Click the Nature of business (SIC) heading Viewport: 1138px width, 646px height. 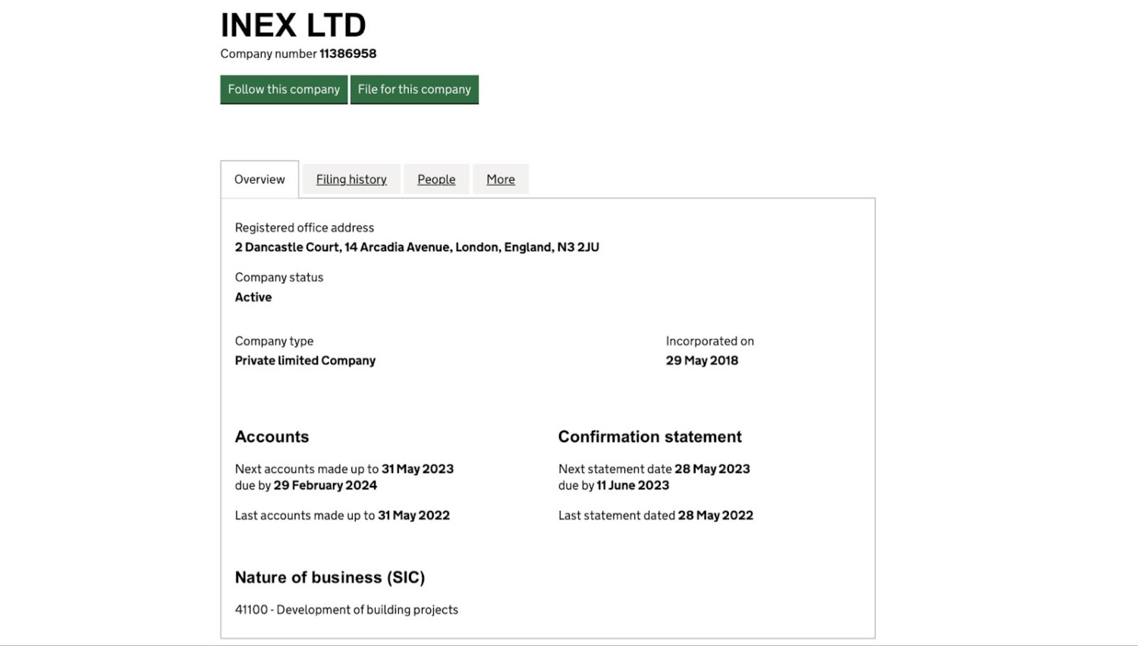click(330, 578)
